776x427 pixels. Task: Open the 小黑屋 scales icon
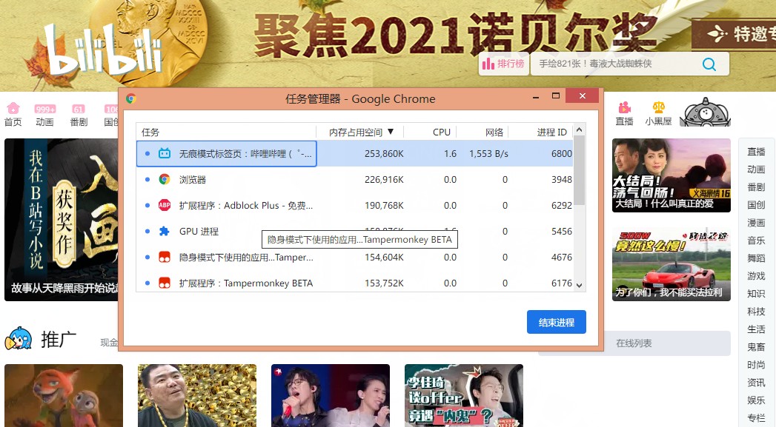coord(658,114)
